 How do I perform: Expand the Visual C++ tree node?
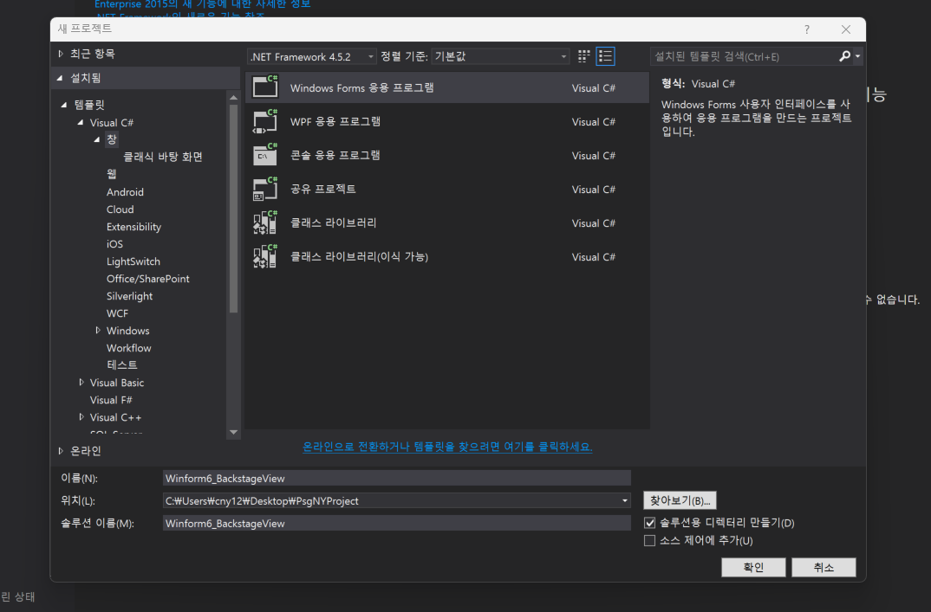81,417
